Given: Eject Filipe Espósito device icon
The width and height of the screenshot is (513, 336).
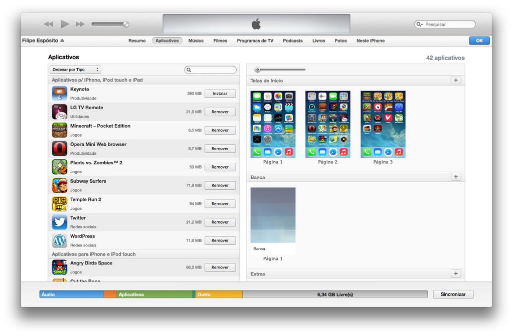Looking at the screenshot, I should click(62, 41).
